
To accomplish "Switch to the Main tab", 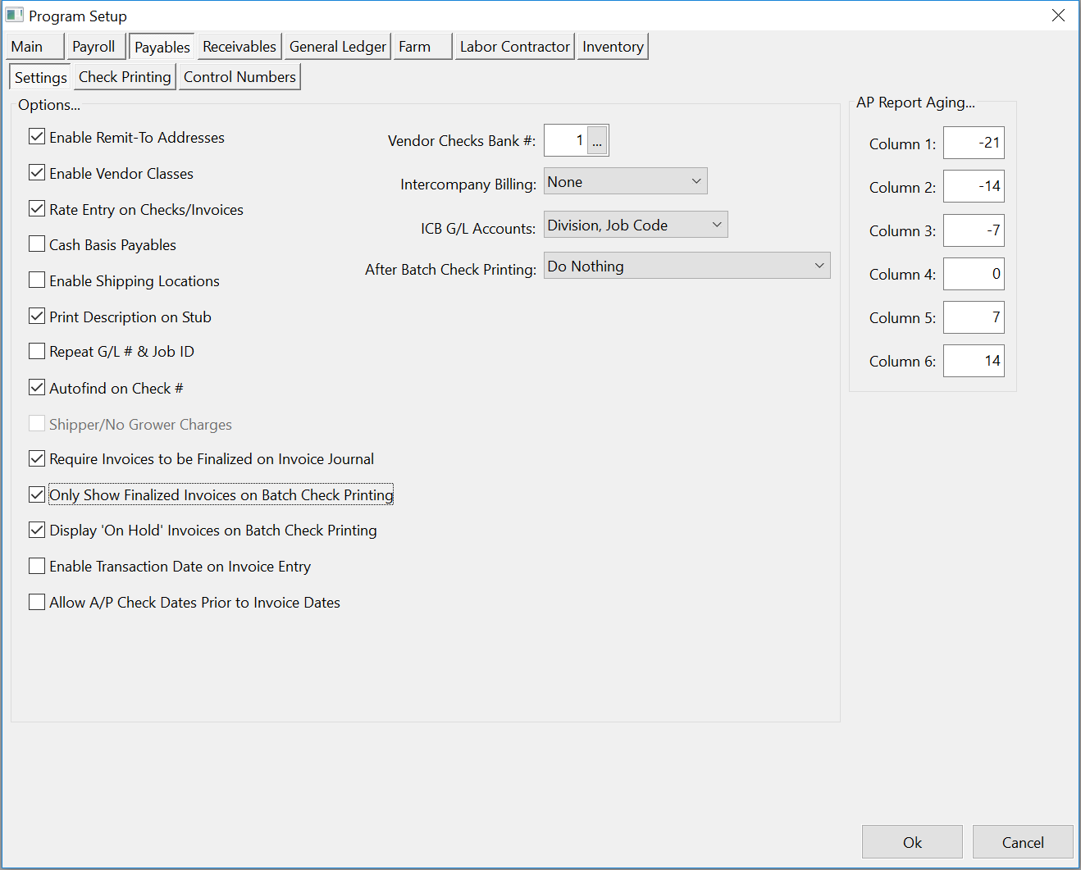I will pyautogui.click(x=34, y=47).
